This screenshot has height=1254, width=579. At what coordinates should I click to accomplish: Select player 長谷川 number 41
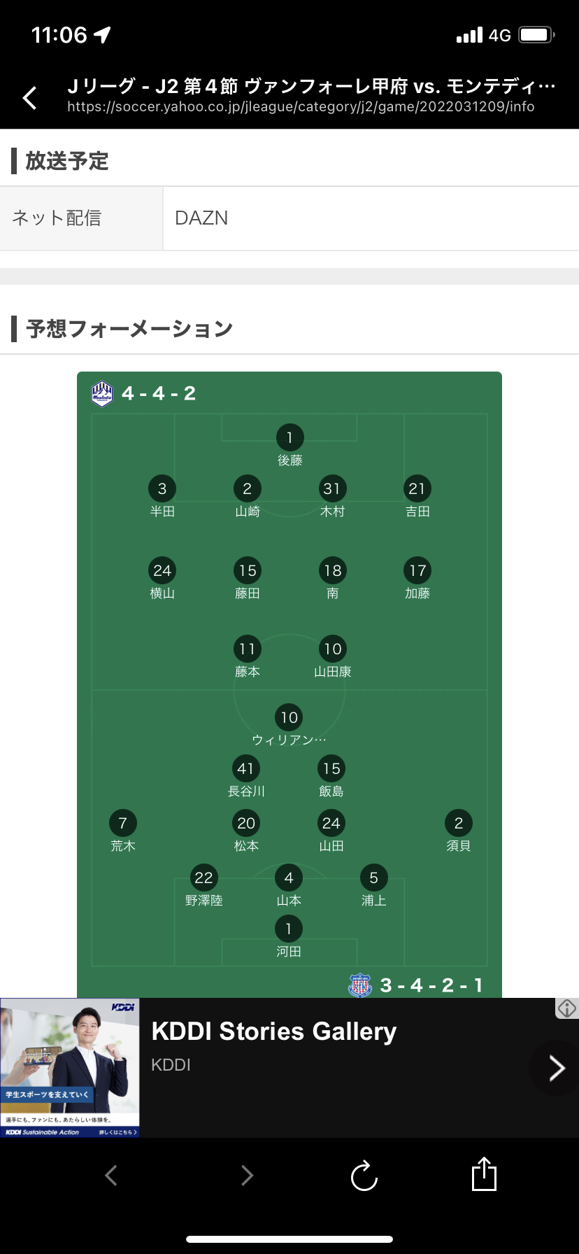coord(246,769)
